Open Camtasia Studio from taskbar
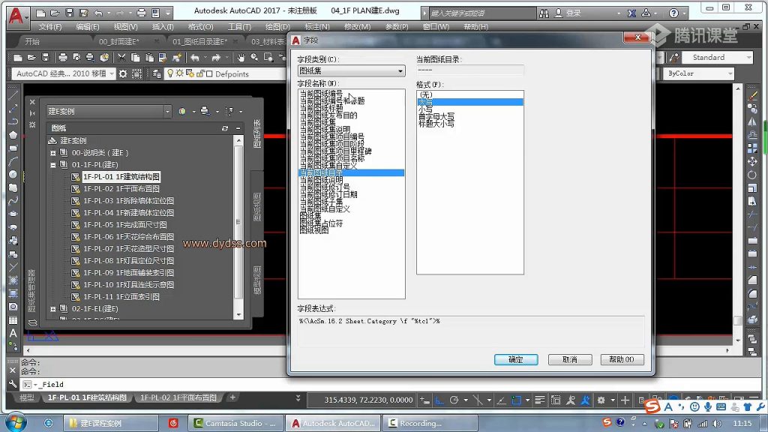 [235, 423]
